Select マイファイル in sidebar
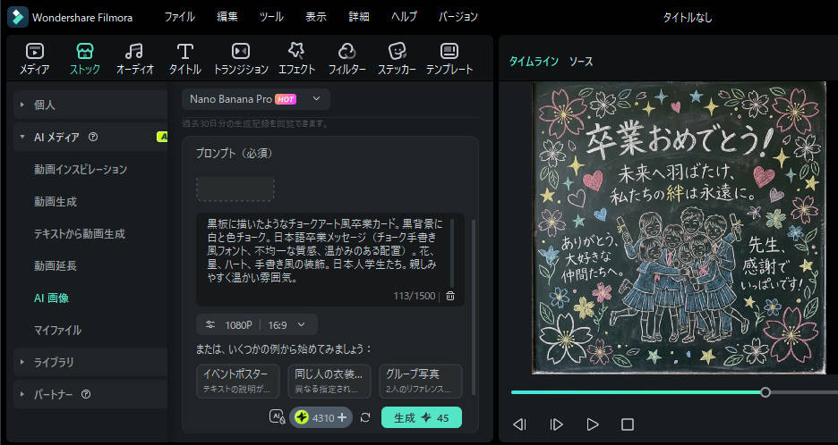 [x=57, y=330]
